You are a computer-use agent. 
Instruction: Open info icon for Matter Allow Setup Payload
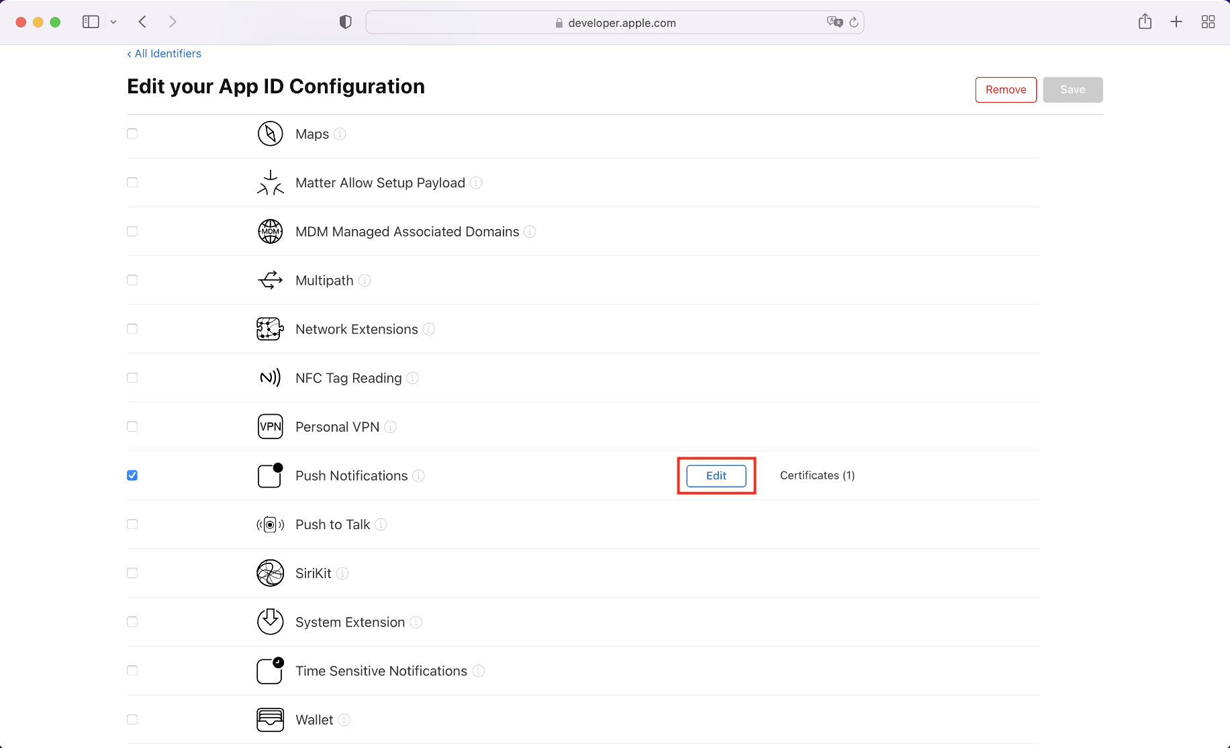click(476, 183)
